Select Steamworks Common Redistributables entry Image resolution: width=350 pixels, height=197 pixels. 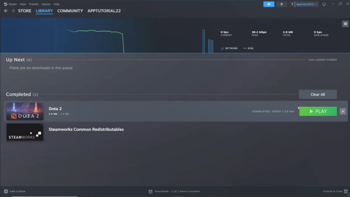[x=86, y=129]
